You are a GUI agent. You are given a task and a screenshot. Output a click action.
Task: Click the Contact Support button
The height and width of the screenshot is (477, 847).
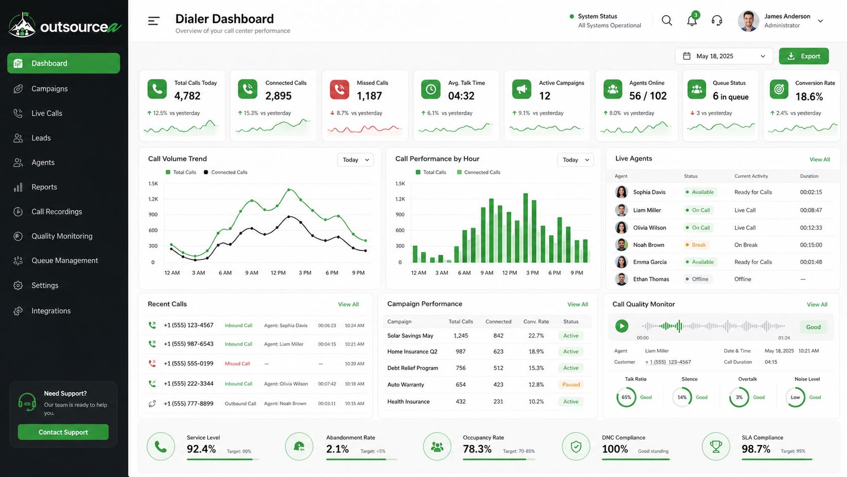pos(63,432)
